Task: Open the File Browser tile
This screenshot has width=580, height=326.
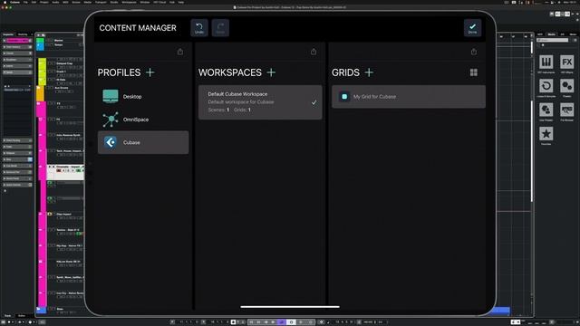Action: pos(566,110)
